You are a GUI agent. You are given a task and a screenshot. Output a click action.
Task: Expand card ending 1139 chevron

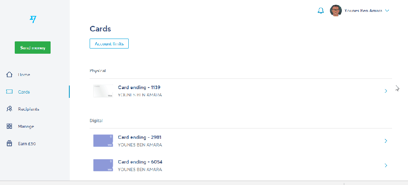tap(386, 91)
